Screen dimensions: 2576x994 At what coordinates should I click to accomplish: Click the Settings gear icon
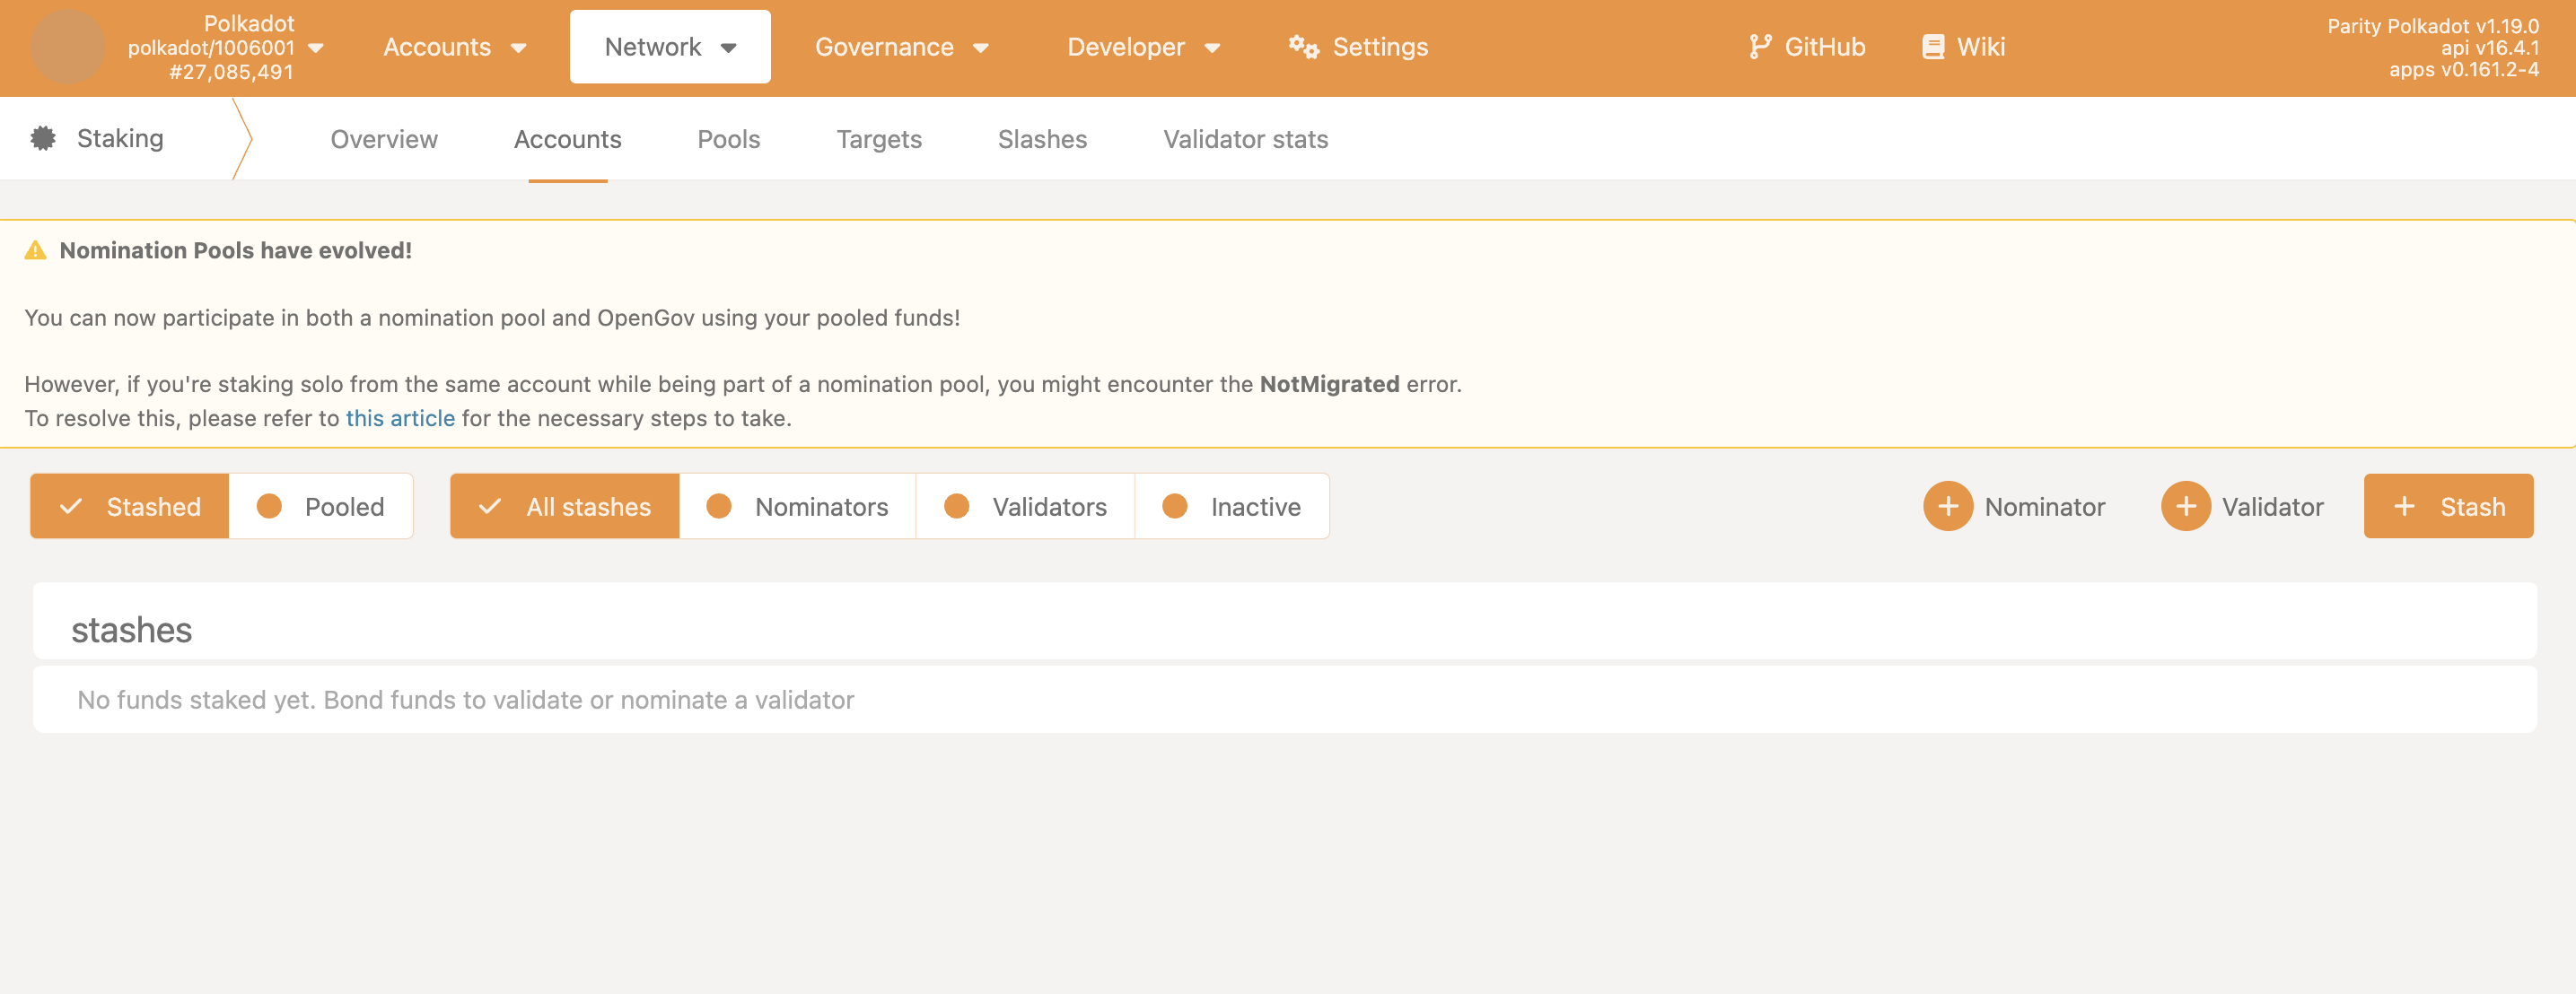[x=1302, y=46]
